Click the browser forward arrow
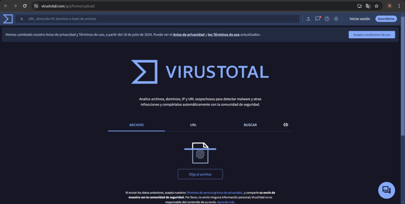405x204 pixels. click(15, 6)
